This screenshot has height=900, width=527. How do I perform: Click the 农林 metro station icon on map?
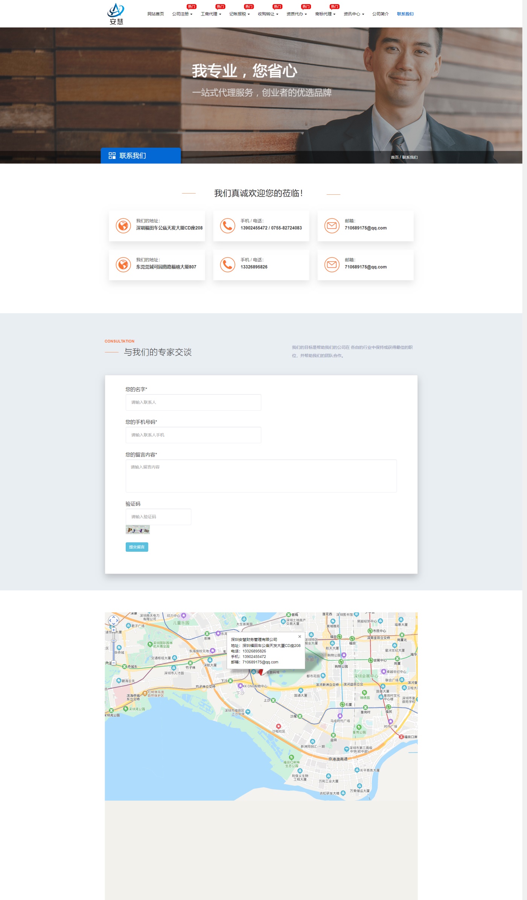tap(207, 633)
